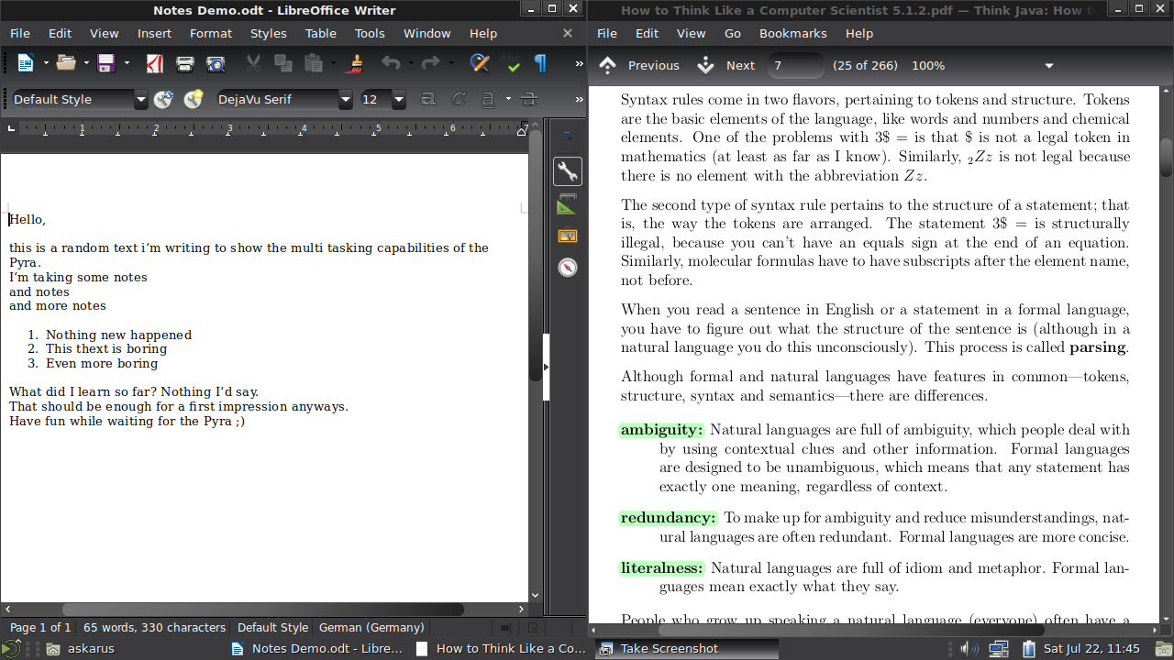Click the word count in the status bar
The image size is (1174, 660).
pyautogui.click(x=154, y=628)
